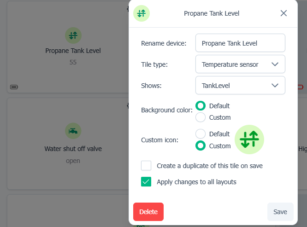The image size is (307, 227).
Task: Click the Rename device text field
Action: click(x=240, y=43)
